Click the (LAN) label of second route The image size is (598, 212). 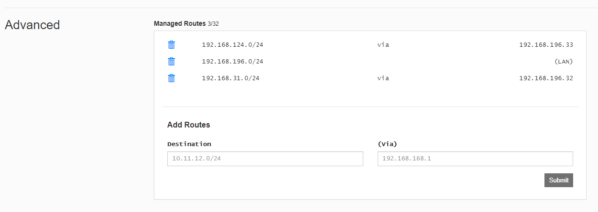564,62
